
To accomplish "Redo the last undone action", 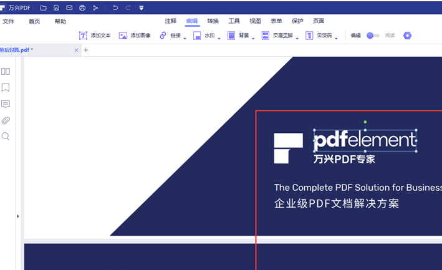I will pyautogui.click(x=128, y=8).
